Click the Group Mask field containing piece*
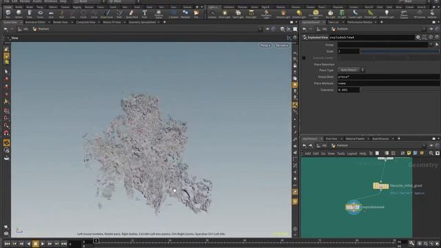 tap(389, 76)
